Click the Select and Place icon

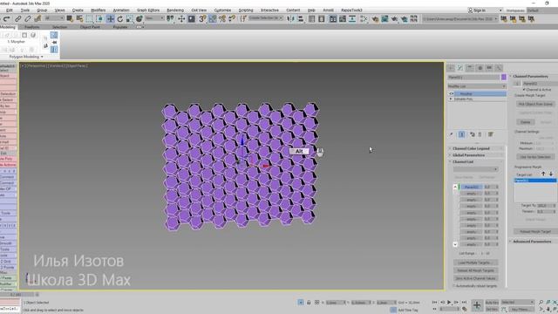coord(139,19)
